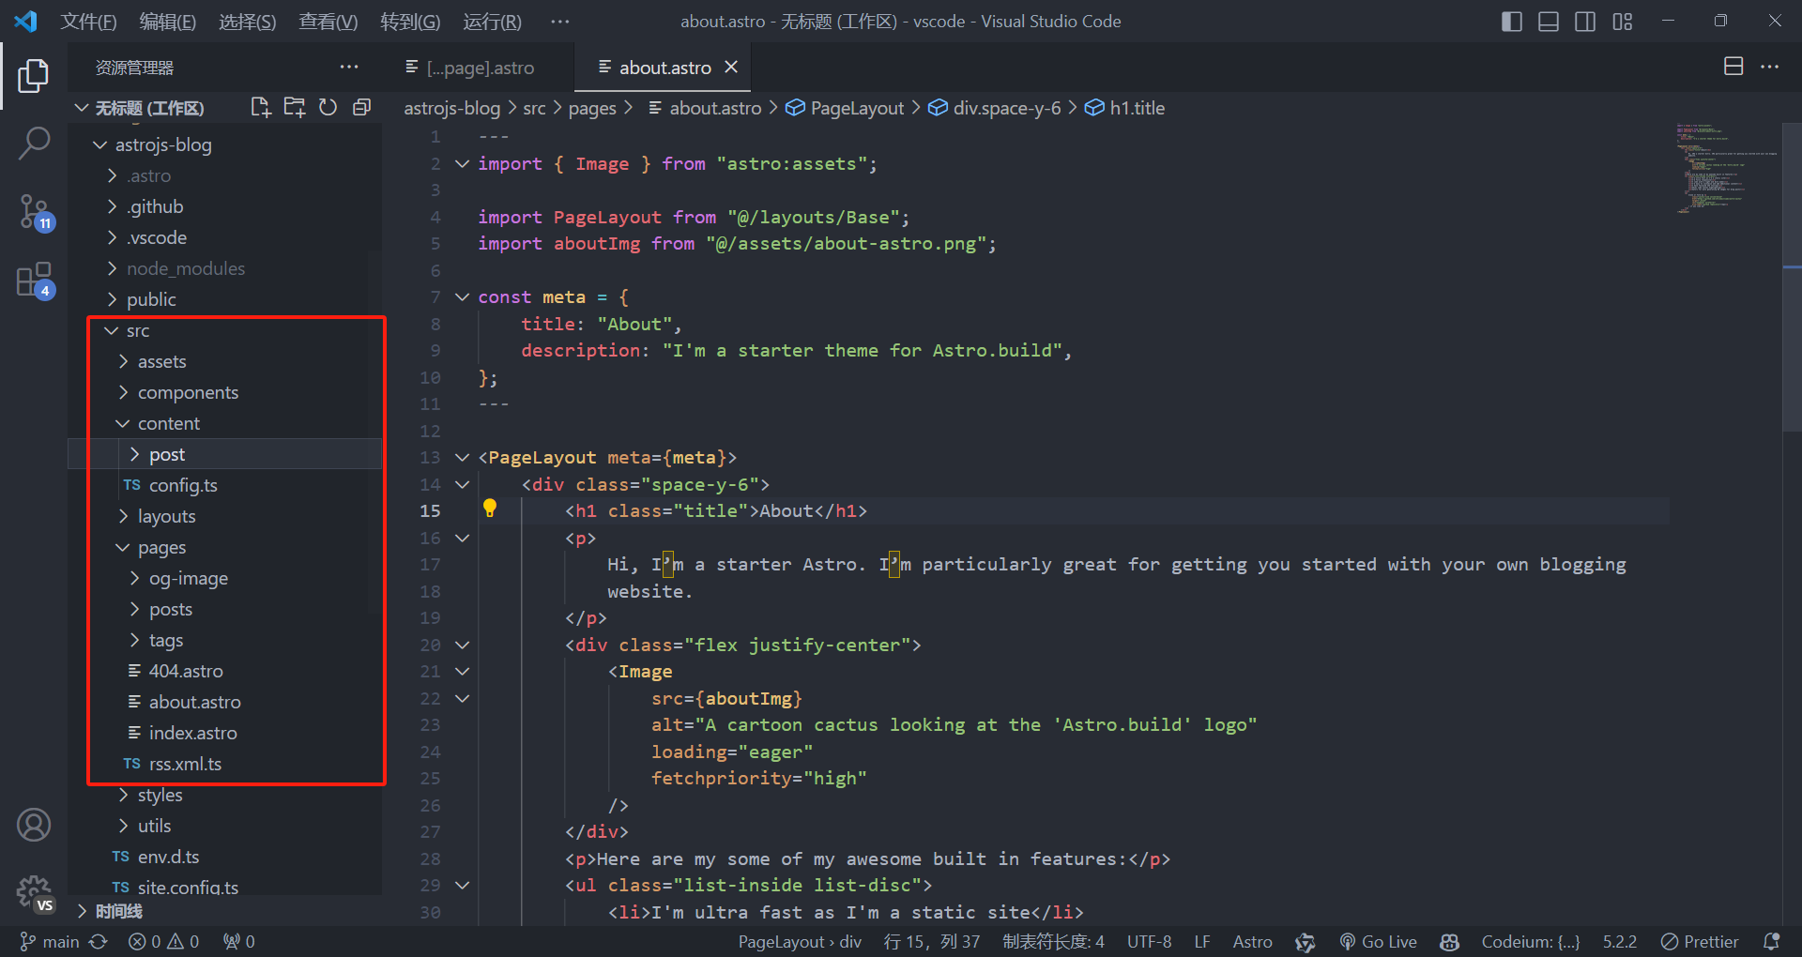Toggle the Secondary Side Bar in title bar
The height and width of the screenshot is (957, 1802).
point(1585,21)
